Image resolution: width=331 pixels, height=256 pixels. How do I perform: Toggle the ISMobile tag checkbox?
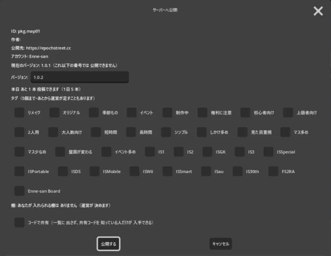coord(94,172)
